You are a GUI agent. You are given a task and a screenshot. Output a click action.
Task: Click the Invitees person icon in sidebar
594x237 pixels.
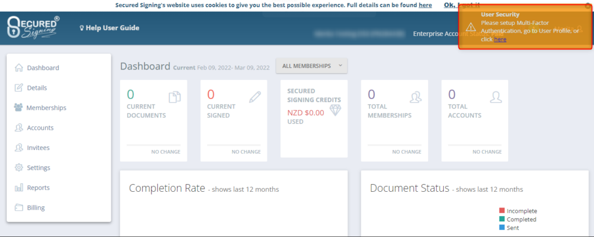[x=19, y=148]
